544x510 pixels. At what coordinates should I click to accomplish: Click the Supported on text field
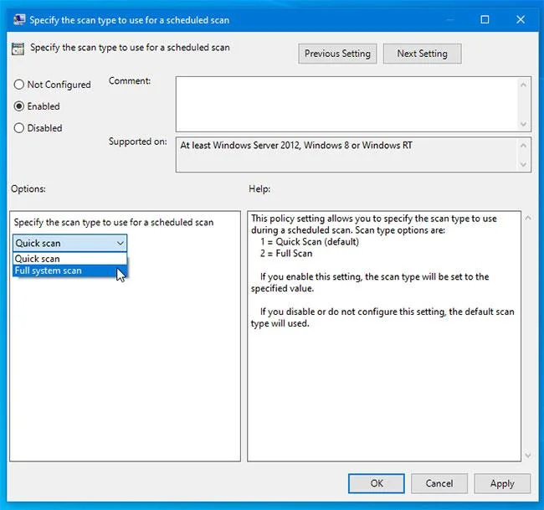point(346,154)
